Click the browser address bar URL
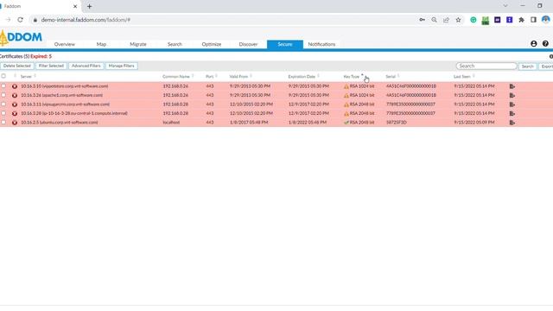The width and height of the screenshot is (553, 311). tap(86, 20)
